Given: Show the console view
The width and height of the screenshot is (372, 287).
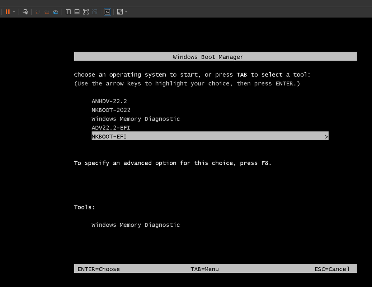Looking at the screenshot, I should [108, 12].
